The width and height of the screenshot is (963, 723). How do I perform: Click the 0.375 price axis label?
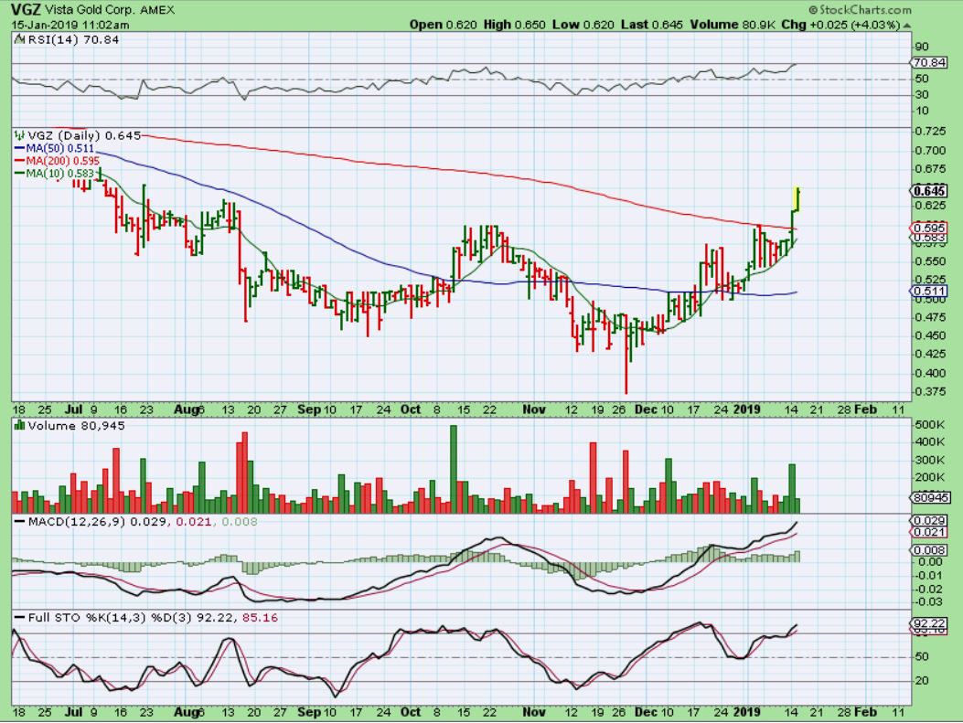[930, 391]
